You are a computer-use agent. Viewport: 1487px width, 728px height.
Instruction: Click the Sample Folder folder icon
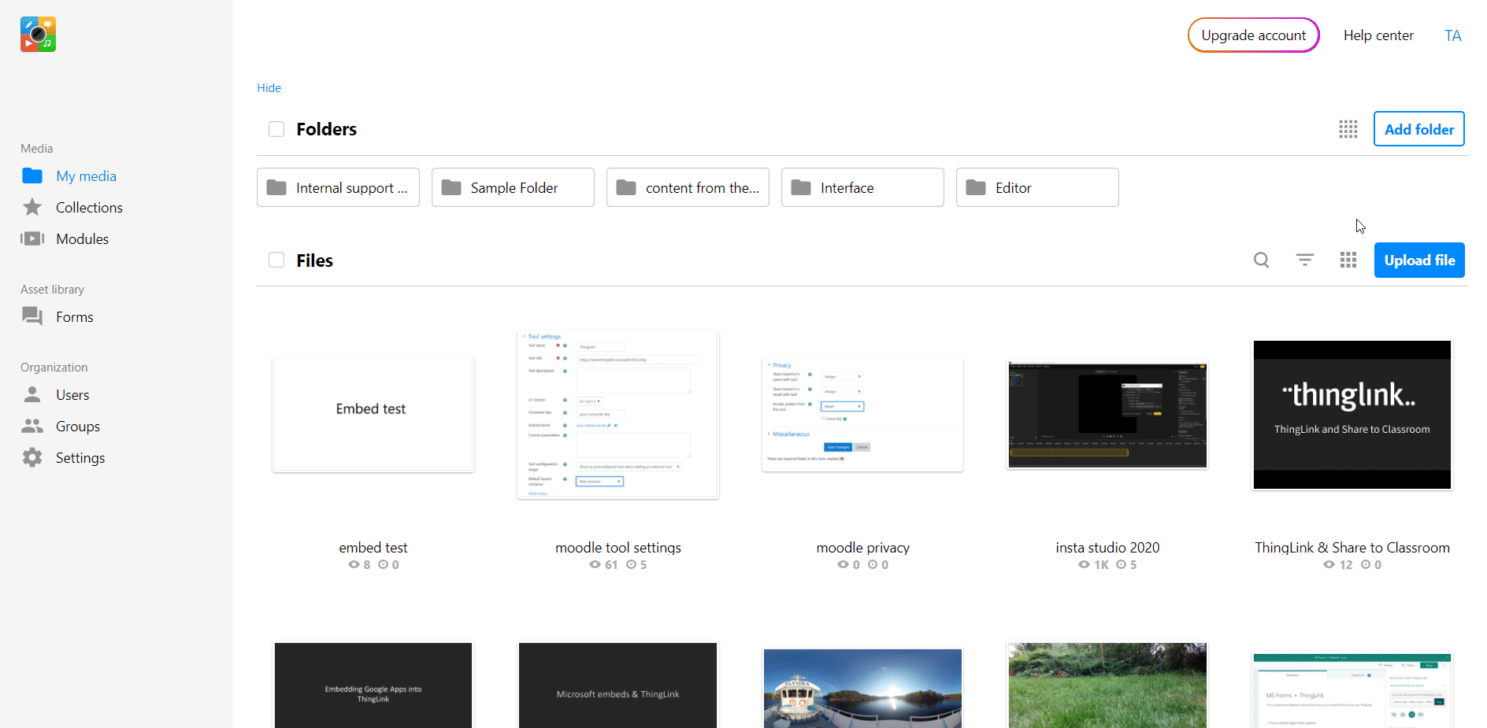point(451,187)
